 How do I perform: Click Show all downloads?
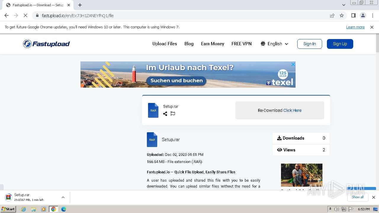(x=357, y=197)
